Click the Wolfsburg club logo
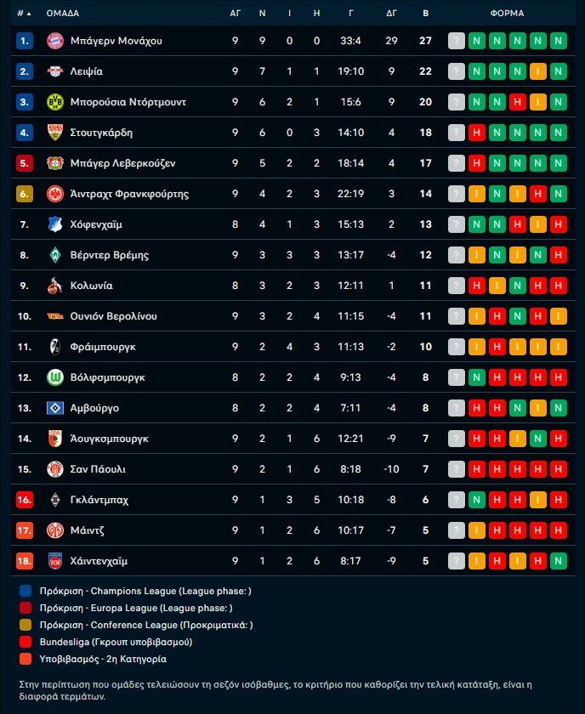Screen dimensions: 585x714 [x=54, y=377]
